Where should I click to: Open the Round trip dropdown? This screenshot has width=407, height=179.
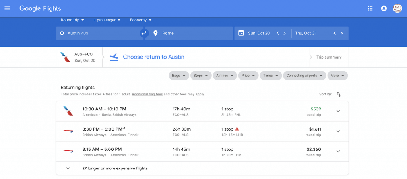(x=72, y=20)
